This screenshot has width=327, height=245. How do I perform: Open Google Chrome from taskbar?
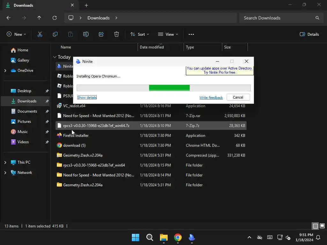178,237
